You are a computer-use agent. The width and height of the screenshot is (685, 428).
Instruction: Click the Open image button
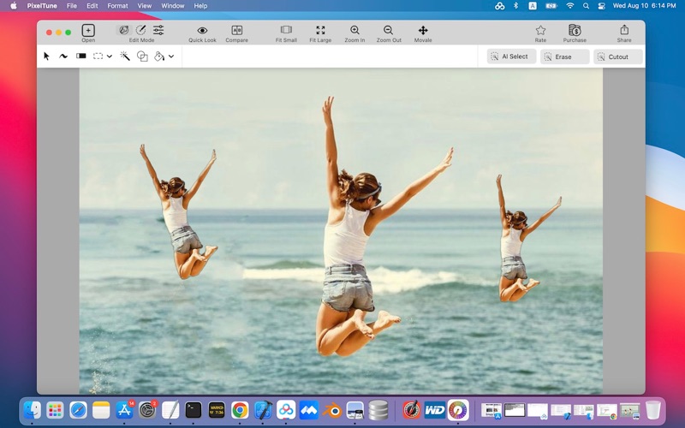pos(88,31)
